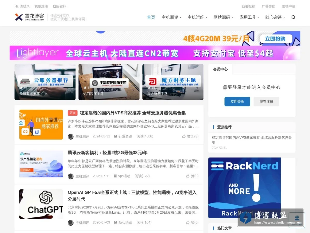Open the search magnifier icon

pos(293,17)
